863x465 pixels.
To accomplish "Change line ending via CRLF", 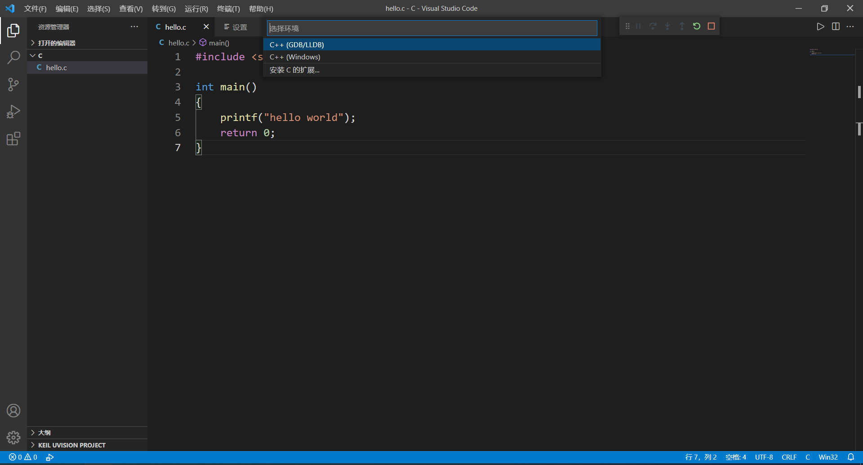I will (789, 457).
